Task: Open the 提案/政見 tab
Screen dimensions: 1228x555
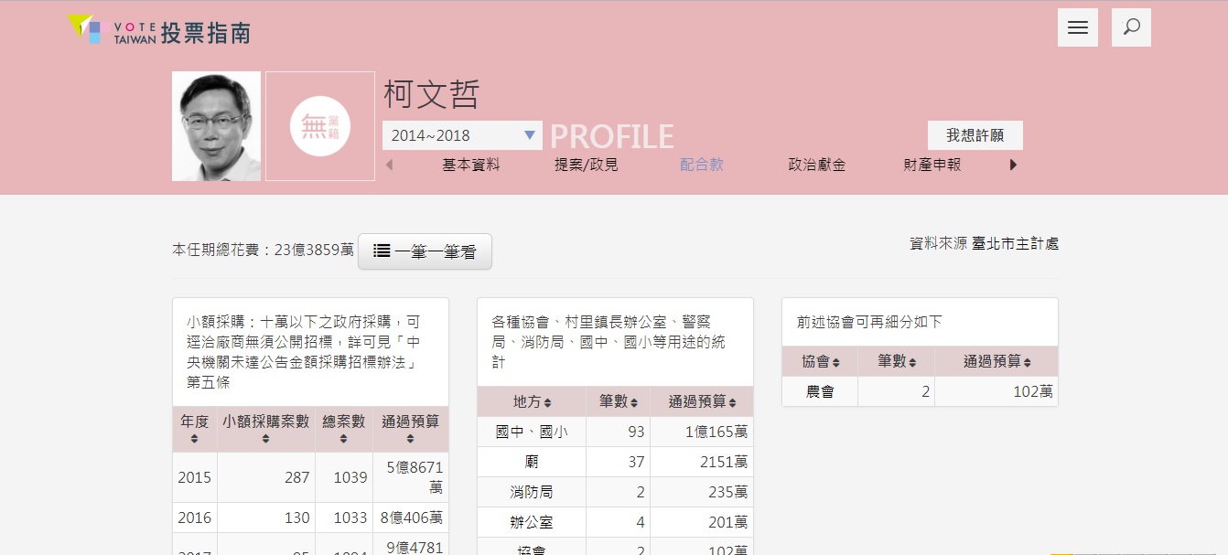Action: click(587, 165)
